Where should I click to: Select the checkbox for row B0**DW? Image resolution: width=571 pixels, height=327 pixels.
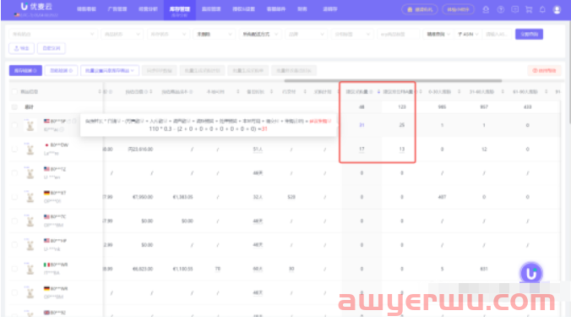[14, 149]
